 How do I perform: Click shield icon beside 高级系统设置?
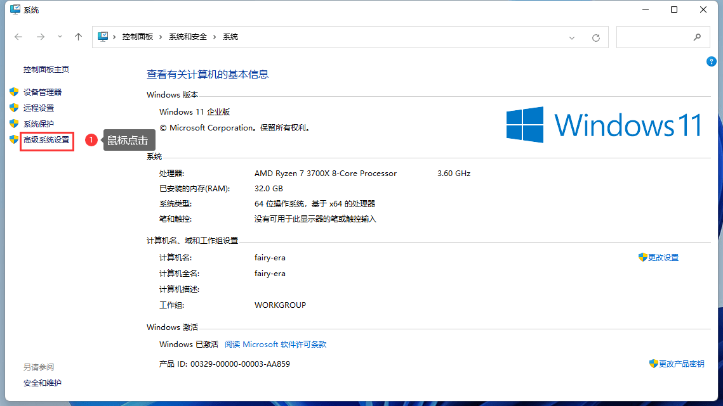[14, 139]
